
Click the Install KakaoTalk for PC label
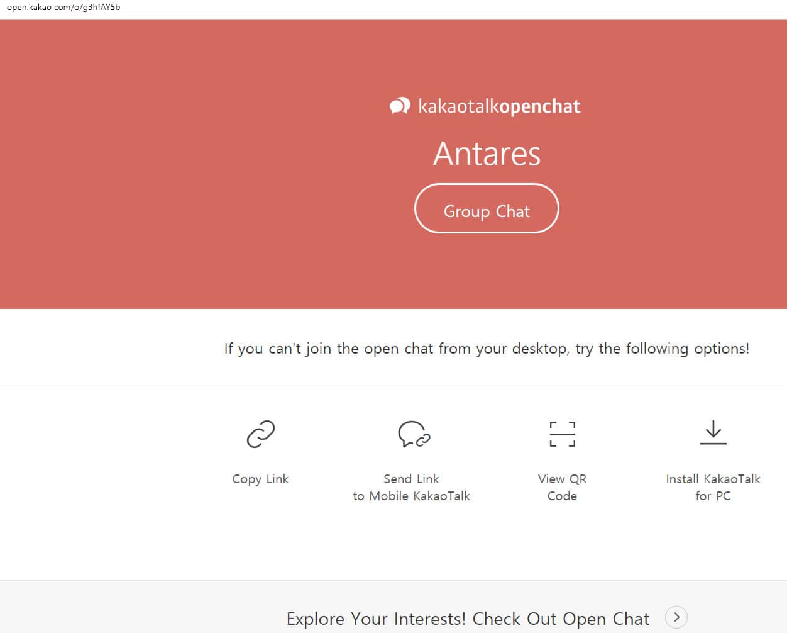(713, 488)
